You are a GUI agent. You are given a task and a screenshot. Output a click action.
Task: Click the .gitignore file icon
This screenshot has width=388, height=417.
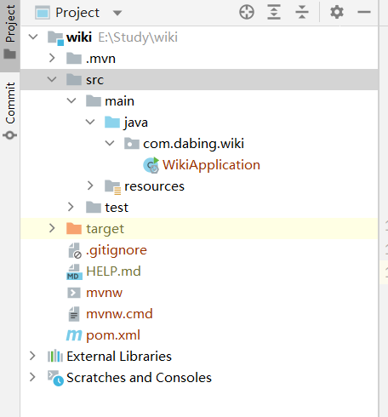click(75, 250)
